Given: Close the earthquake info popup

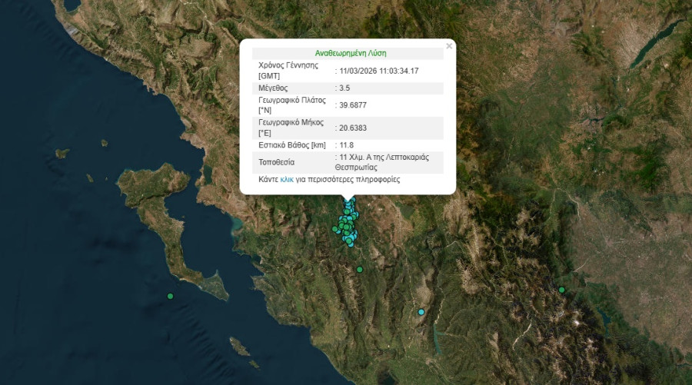Looking at the screenshot, I should point(449,46).
